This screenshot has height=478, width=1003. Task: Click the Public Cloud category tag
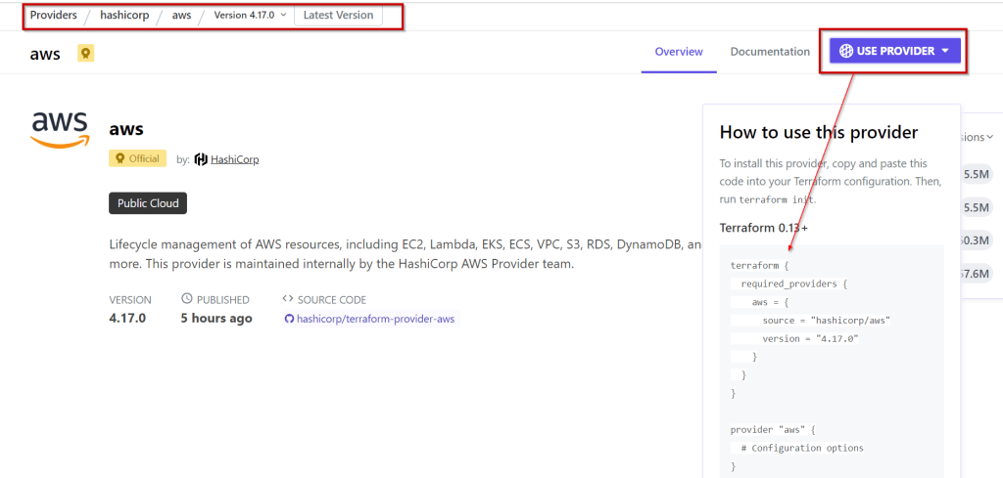(x=149, y=203)
